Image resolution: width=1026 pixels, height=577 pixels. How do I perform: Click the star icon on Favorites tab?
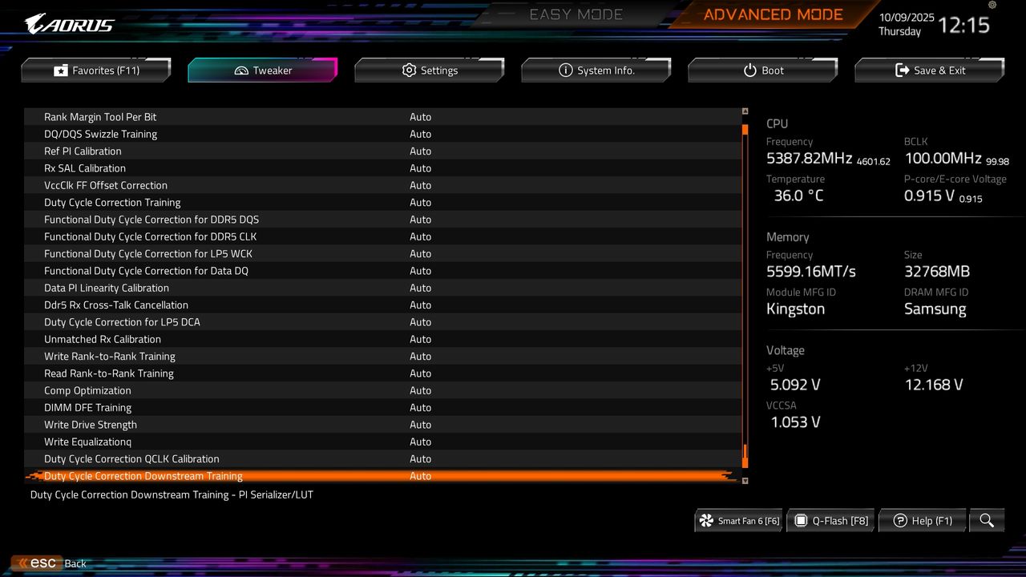coord(61,70)
